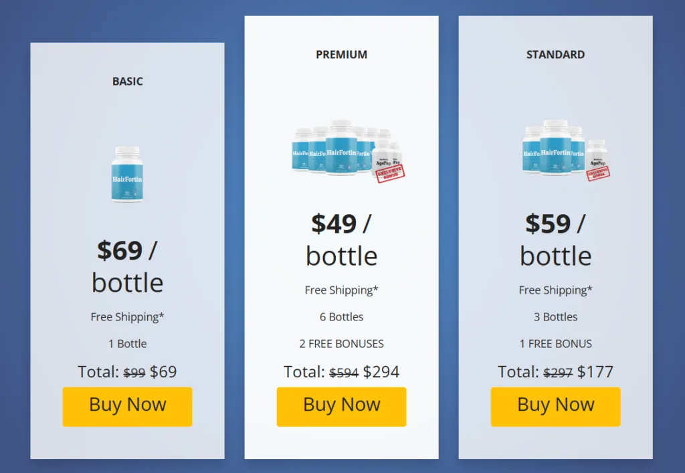Click the $49 / bottle price text
Image resolution: width=685 pixels, height=473 pixels.
coord(341,239)
